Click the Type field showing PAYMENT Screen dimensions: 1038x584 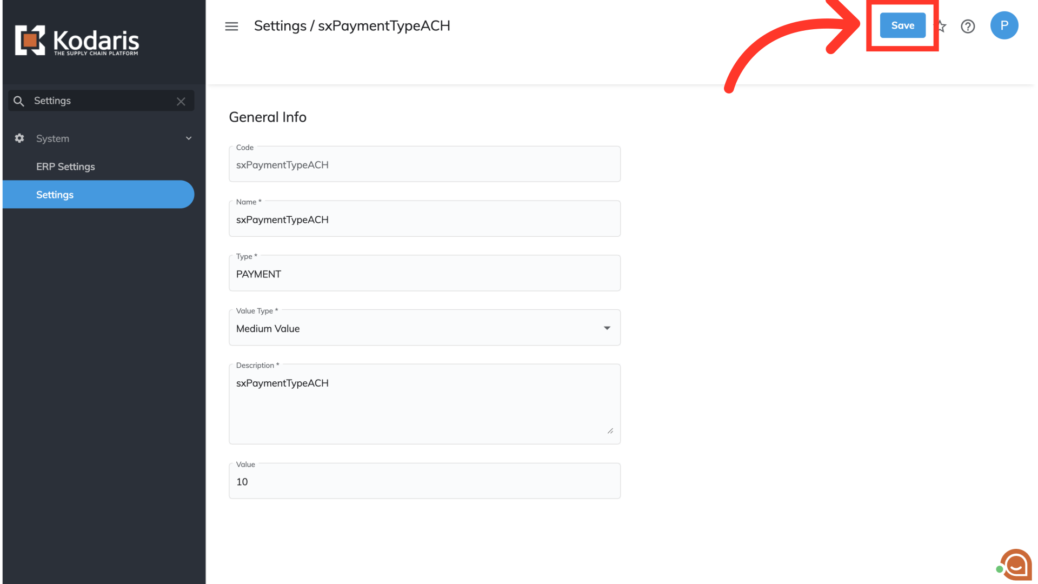[424, 274]
